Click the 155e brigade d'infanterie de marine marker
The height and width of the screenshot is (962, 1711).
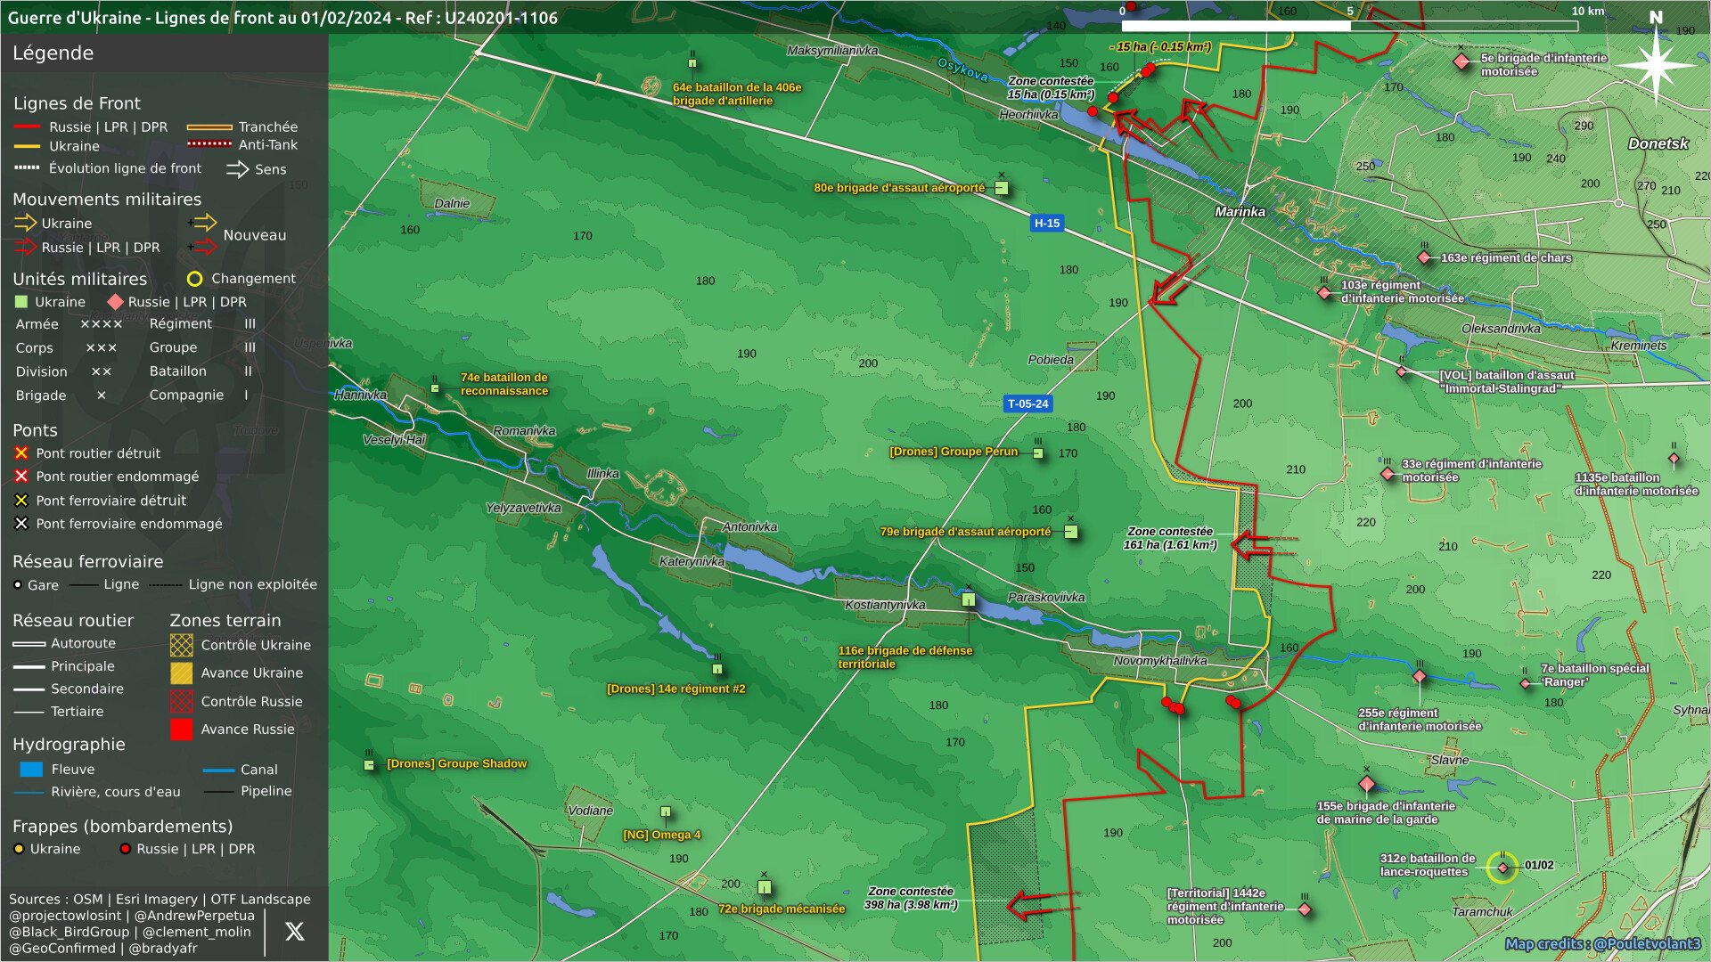[x=1367, y=784]
